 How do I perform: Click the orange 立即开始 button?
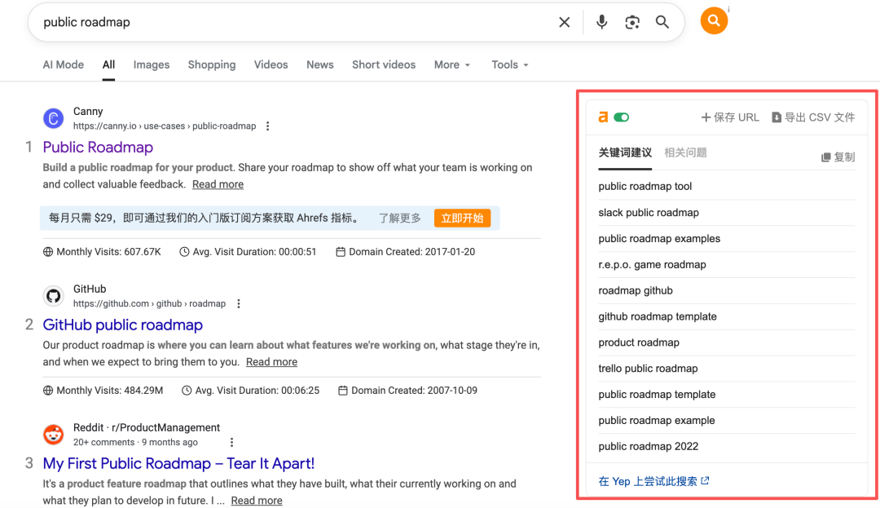(x=462, y=218)
